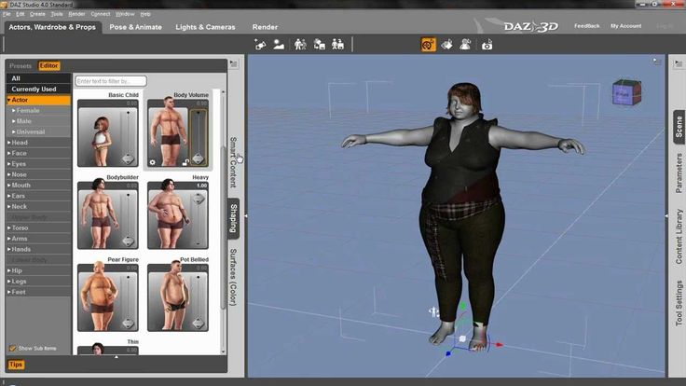Click the landscape environment icon in toolbar
Screen dimensions: 686x386
tap(279, 45)
